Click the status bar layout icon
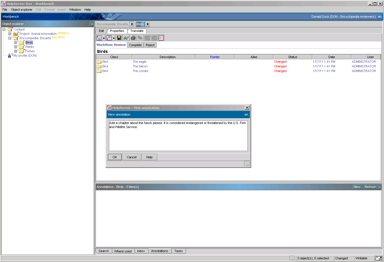Viewport: 384px width, 262px height. pyautogui.click(x=378, y=258)
